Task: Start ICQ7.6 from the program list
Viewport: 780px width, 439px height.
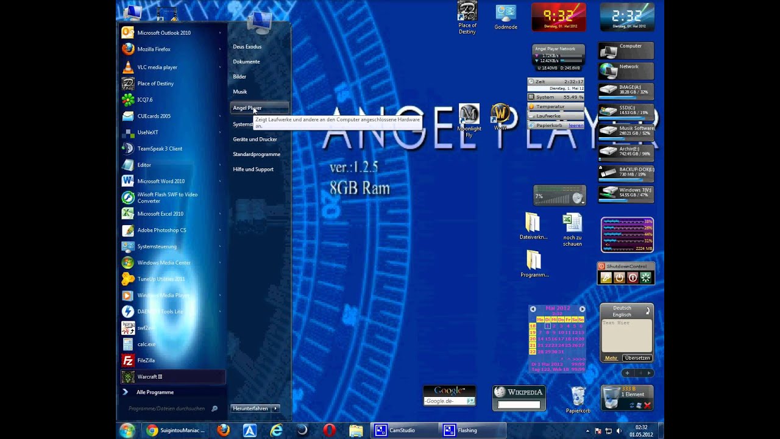Action: coord(173,99)
